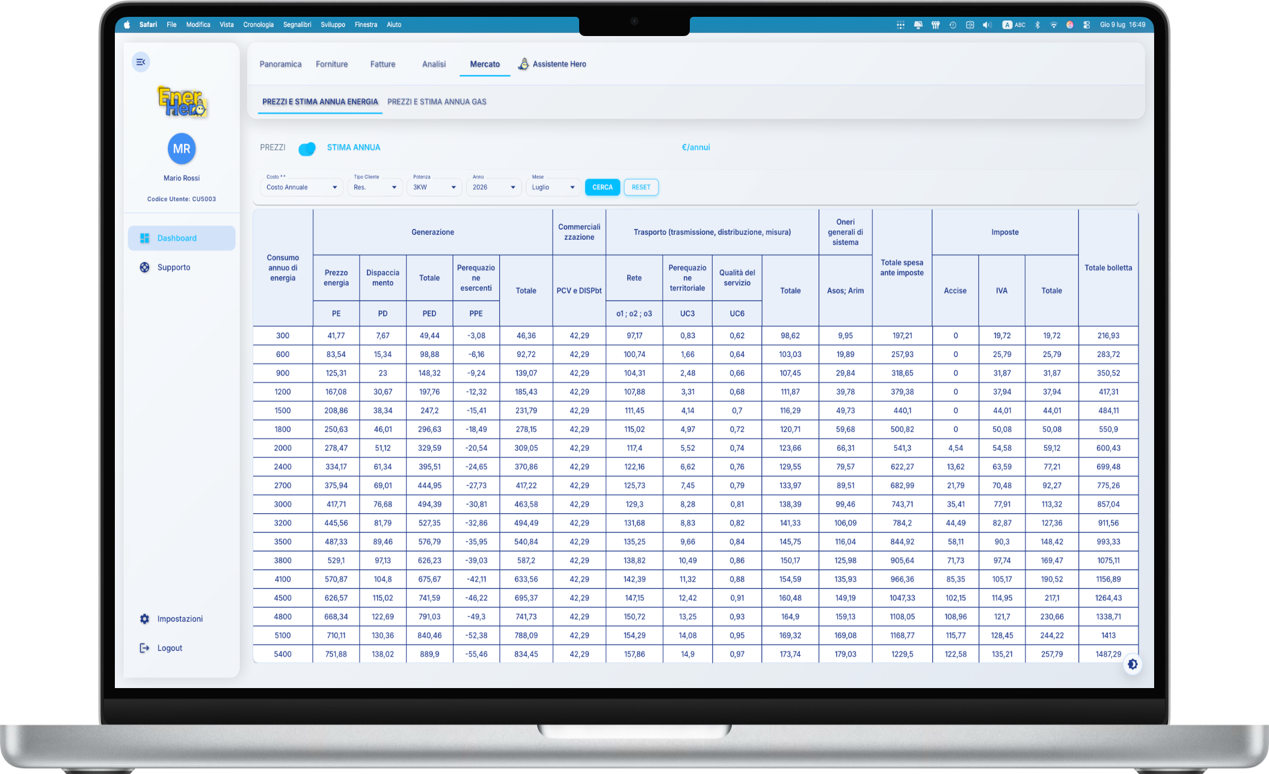Click the Supporto lifebuoy icon
Viewport: 1269px width, 774px height.
click(x=144, y=267)
